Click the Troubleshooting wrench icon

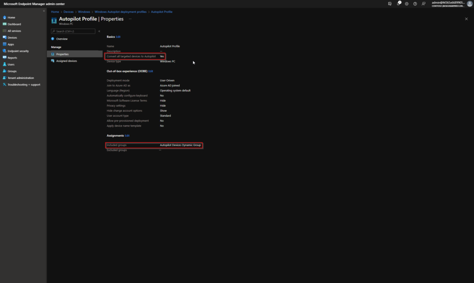pyautogui.click(x=5, y=84)
